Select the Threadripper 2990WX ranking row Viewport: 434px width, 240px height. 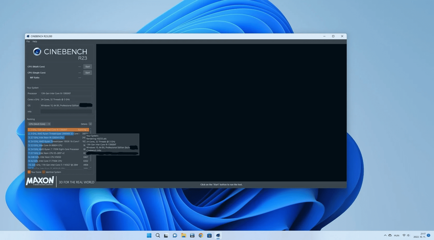click(x=58, y=134)
